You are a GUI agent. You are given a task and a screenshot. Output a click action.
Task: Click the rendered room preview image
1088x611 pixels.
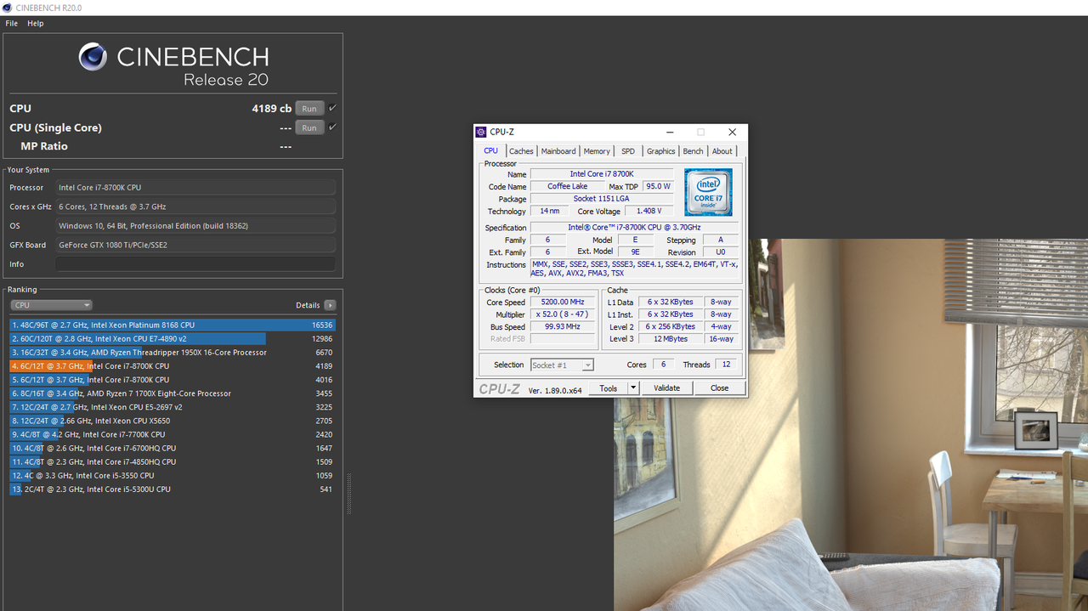(851, 425)
